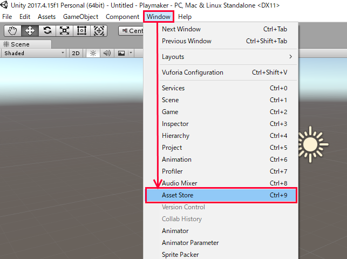Select the Scale tool

point(64,31)
